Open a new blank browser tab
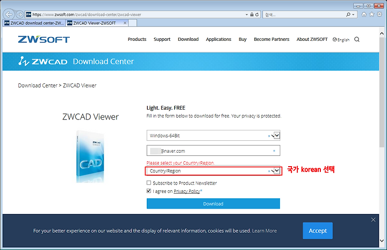The image size is (387, 250). point(133,23)
